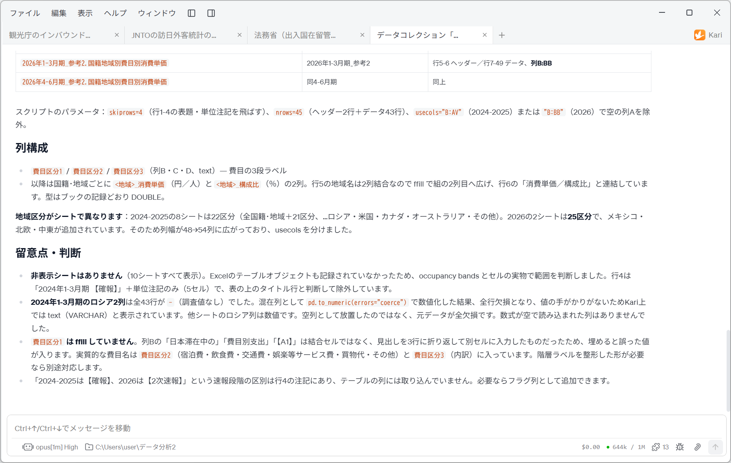Click the Kari profile name

tap(715, 35)
